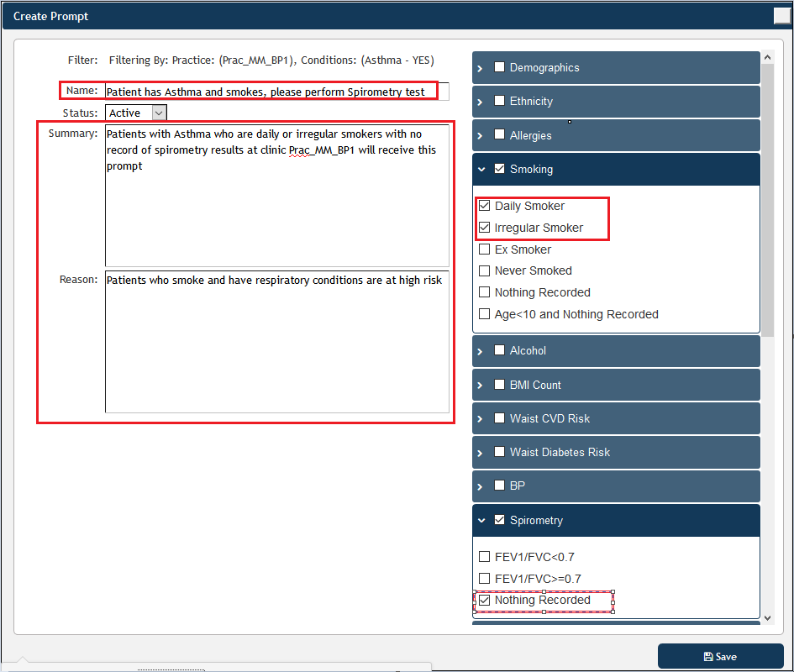
Task: Check the FEV1/FVC<0.7 option
Action: tap(485, 557)
